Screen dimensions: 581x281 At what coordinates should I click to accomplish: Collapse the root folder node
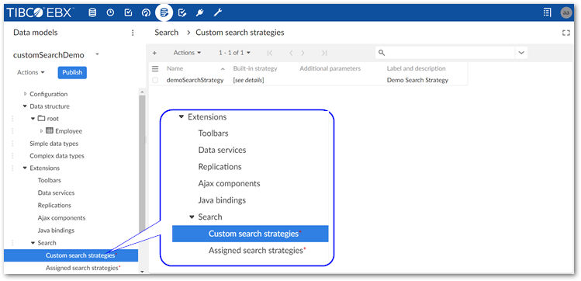click(33, 119)
